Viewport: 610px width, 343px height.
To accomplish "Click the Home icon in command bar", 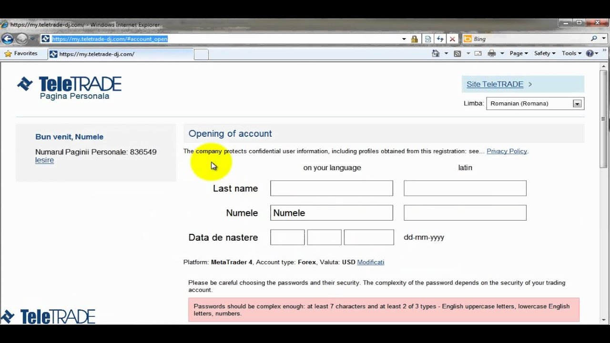I will [x=436, y=53].
